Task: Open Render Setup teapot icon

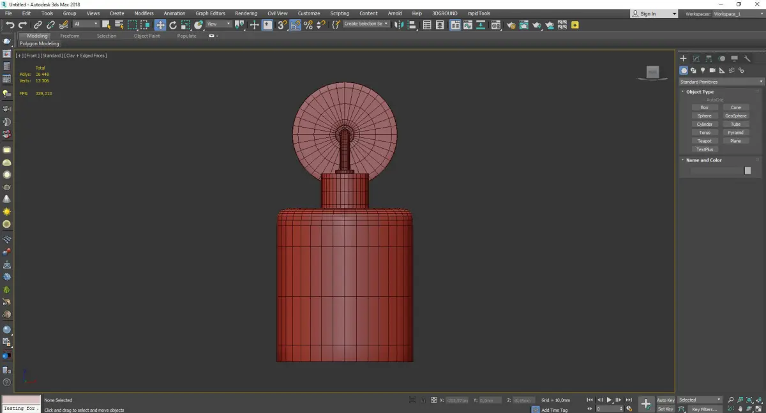Action: point(511,25)
